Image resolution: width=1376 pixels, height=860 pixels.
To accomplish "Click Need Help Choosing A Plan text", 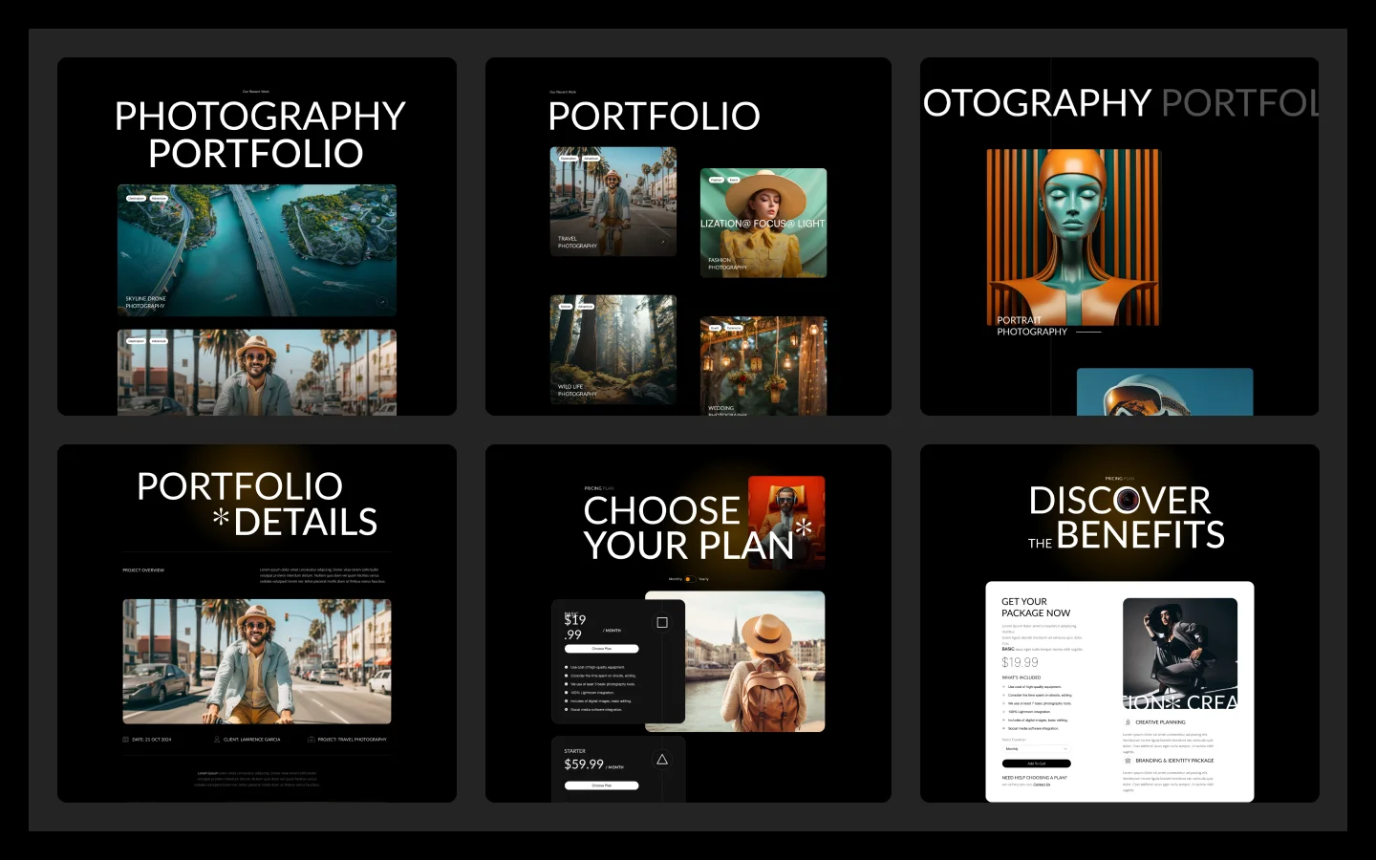I will [1034, 778].
